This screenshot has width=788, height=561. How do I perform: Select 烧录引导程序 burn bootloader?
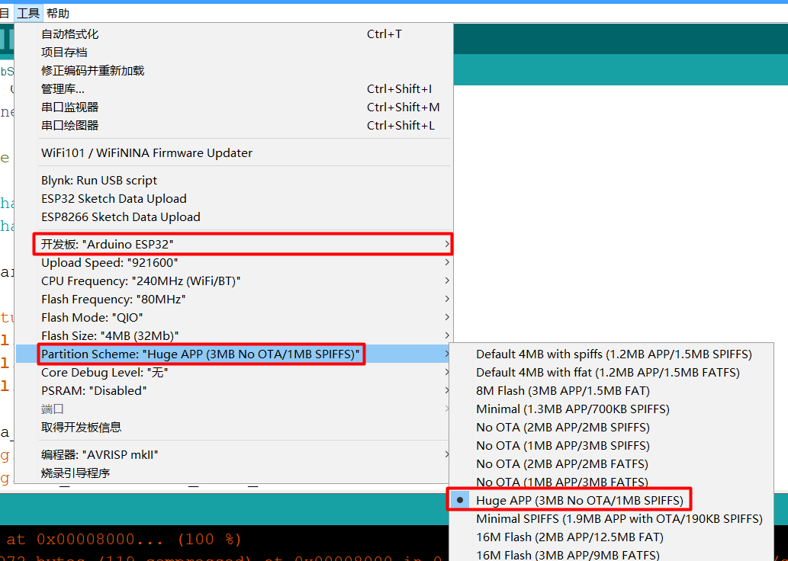(x=233, y=473)
